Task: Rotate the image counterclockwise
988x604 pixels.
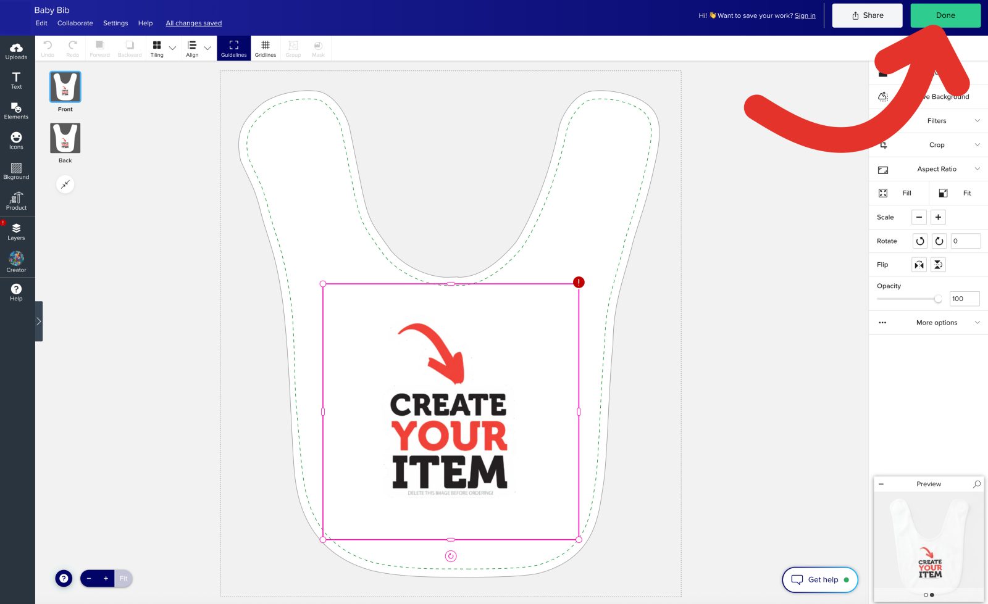Action: coord(919,241)
